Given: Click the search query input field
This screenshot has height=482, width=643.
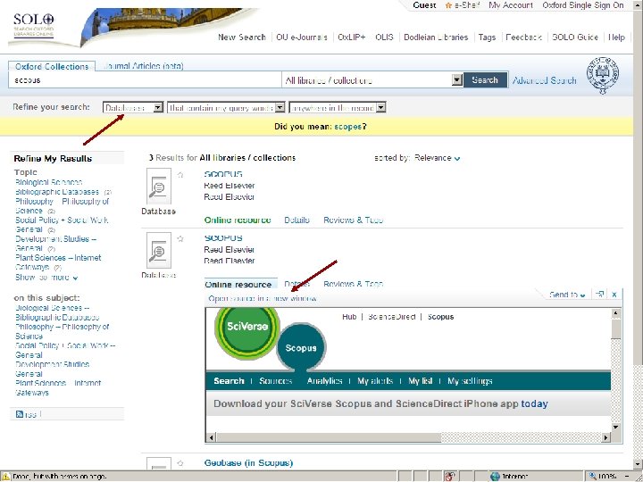Looking at the screenshot, I should pos(146,80).
